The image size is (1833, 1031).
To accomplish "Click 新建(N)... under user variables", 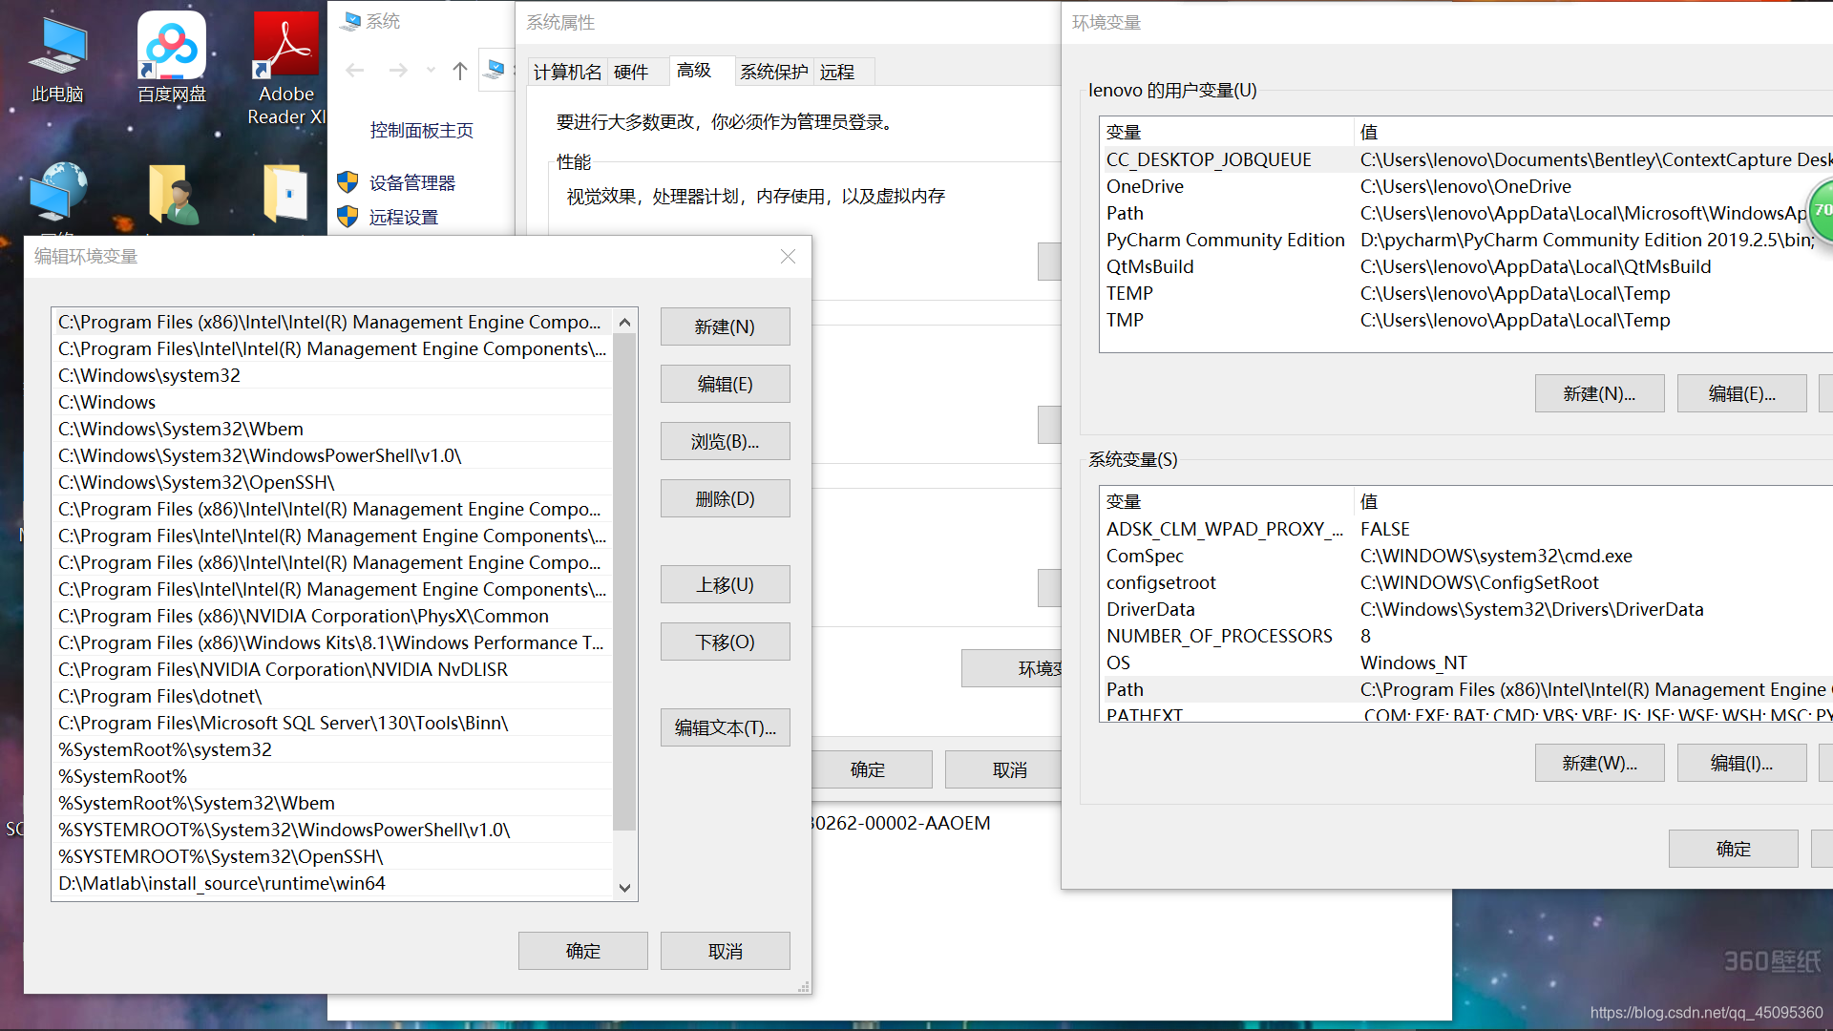I will (1599, 393).
